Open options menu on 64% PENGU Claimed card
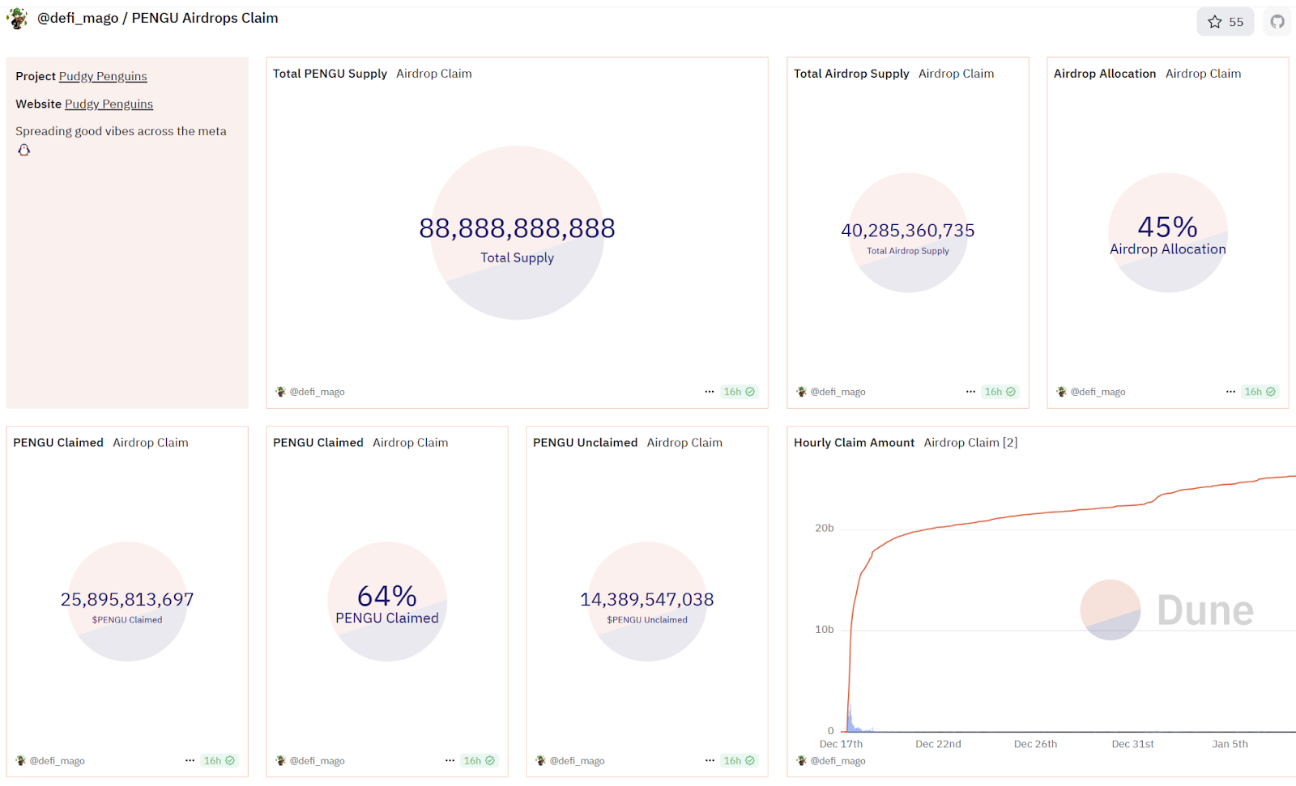Viewport: 1296px width, 786px height. pos(450,761)
